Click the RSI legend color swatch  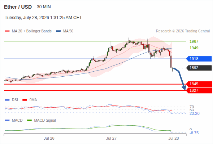pyautogui.click(x=7, y=100)
